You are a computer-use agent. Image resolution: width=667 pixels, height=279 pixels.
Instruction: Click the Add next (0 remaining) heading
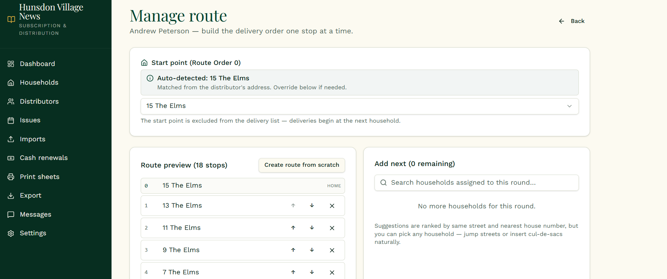[414, 164]
